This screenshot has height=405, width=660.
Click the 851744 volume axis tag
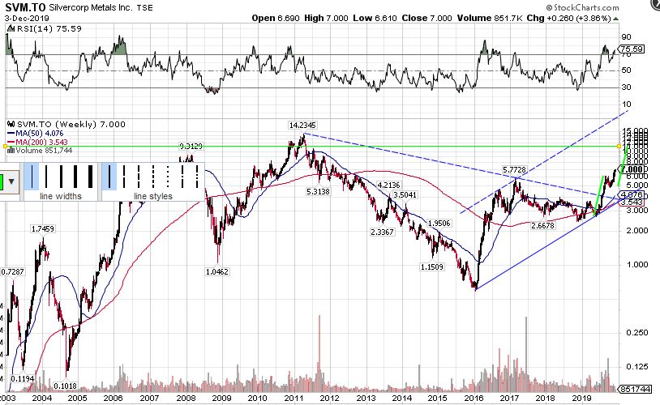pyautogui.click(x=635, y=389)
